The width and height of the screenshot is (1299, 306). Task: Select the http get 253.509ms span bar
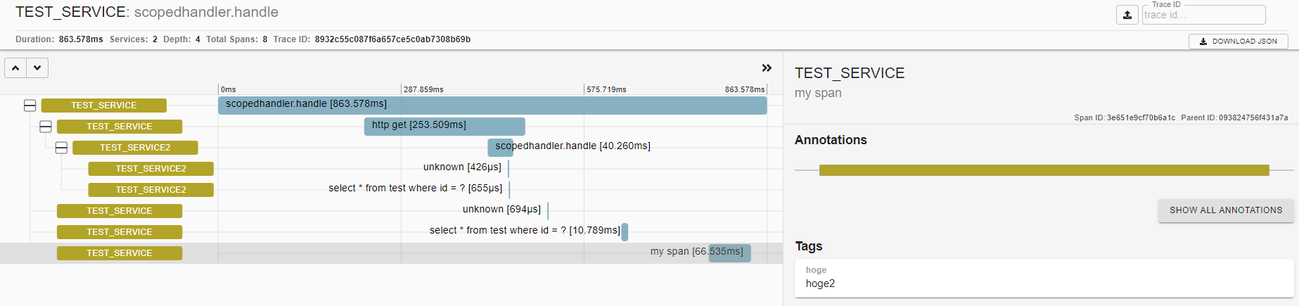point(444,127)
